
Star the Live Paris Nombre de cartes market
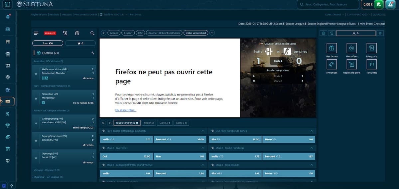pyautogui.click(x=212, y=131)
